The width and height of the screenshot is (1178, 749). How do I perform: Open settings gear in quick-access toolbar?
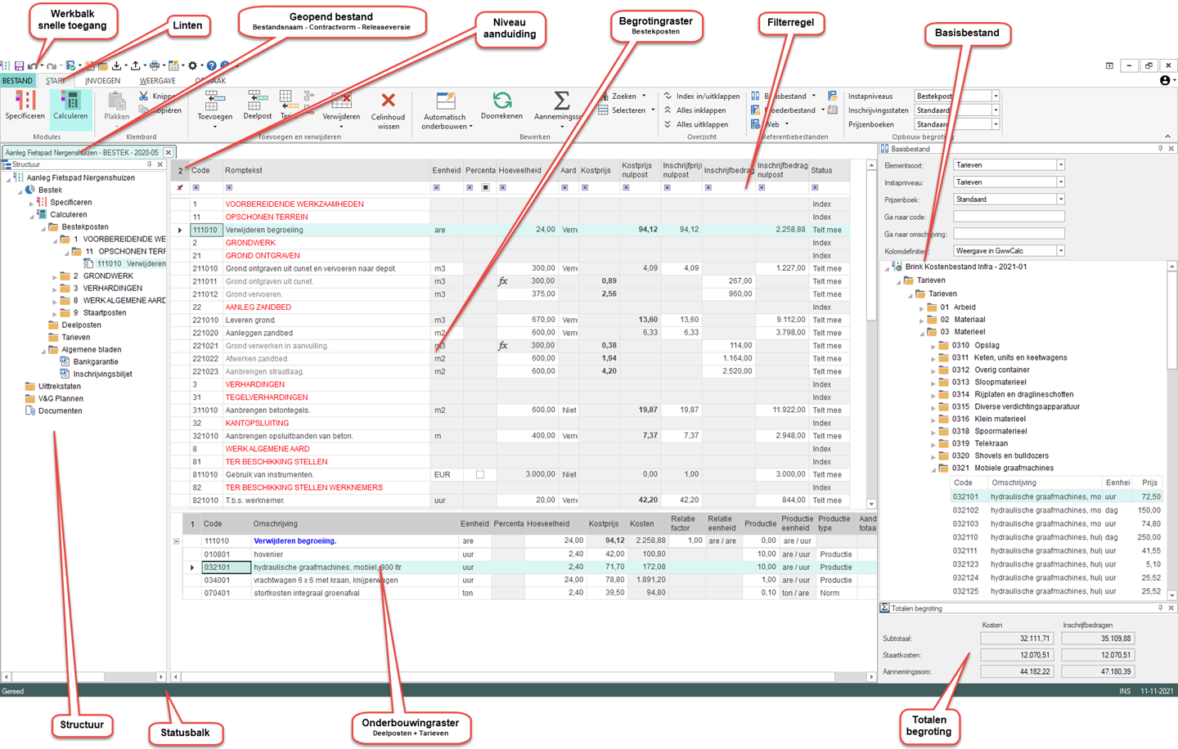[x=193, y=65]
